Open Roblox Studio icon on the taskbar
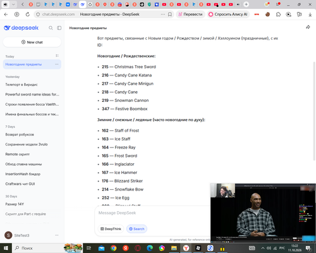 click(x=198, y=248)
